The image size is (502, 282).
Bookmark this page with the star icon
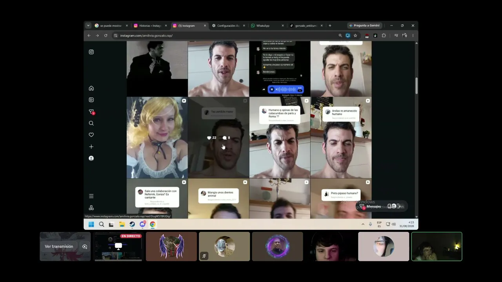[355, 36]
